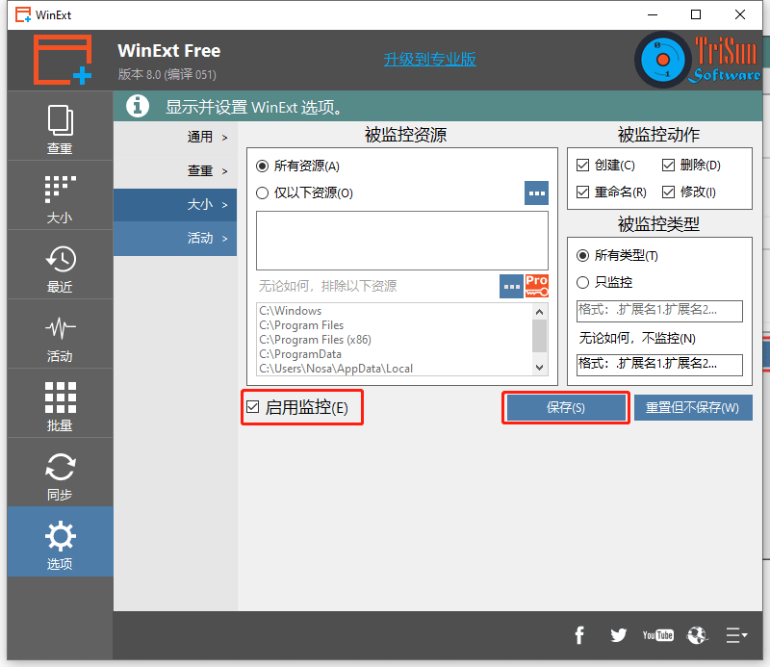Expand the 通用 options section
Screen dimensions: 770x667
coord(175,137)
